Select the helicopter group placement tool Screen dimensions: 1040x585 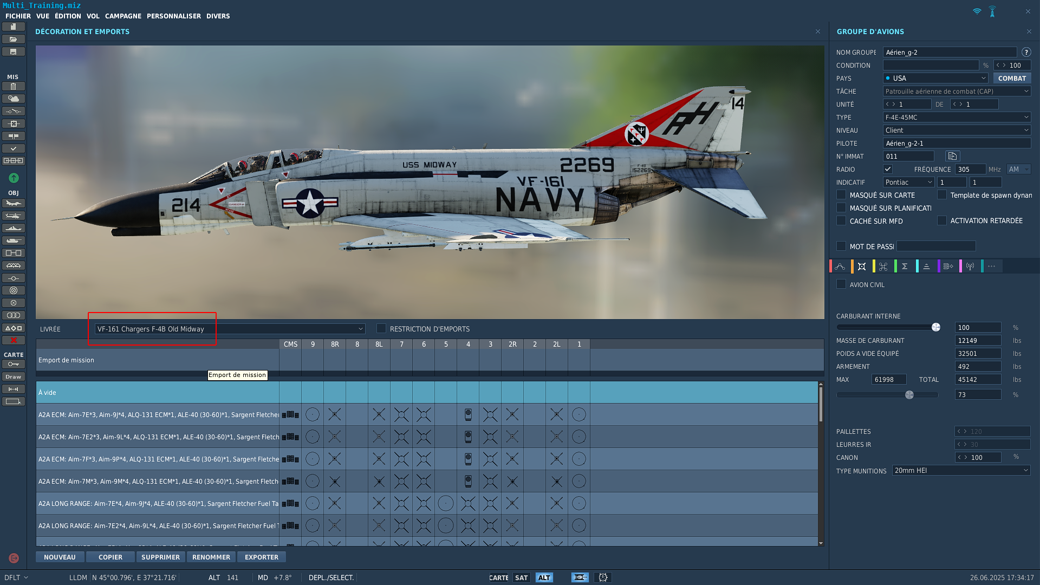coord(14,216)
